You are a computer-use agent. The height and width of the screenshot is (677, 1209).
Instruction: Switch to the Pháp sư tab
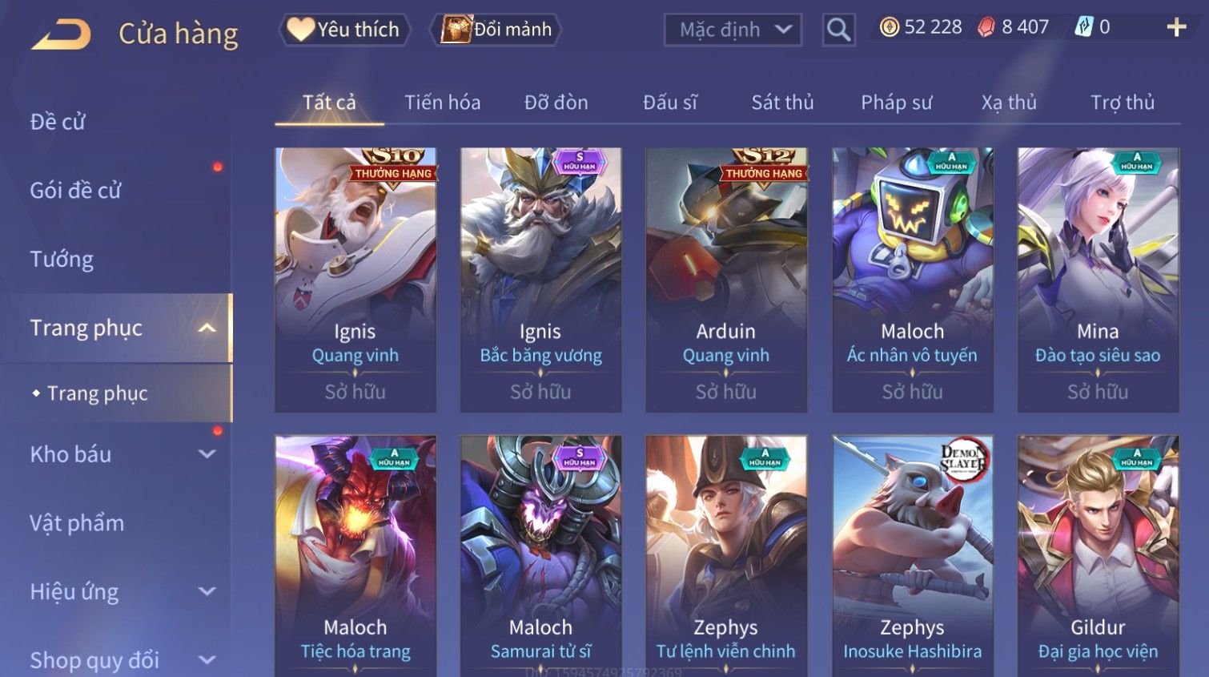point(896,103)
